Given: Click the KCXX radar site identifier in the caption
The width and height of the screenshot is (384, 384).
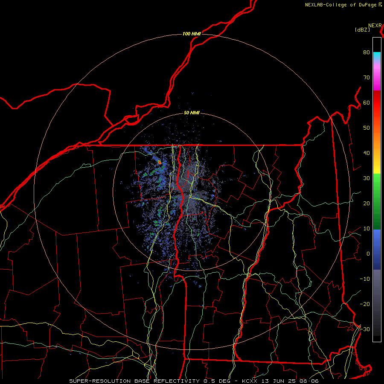Looking at the screenshot, I should coord(250,381).
